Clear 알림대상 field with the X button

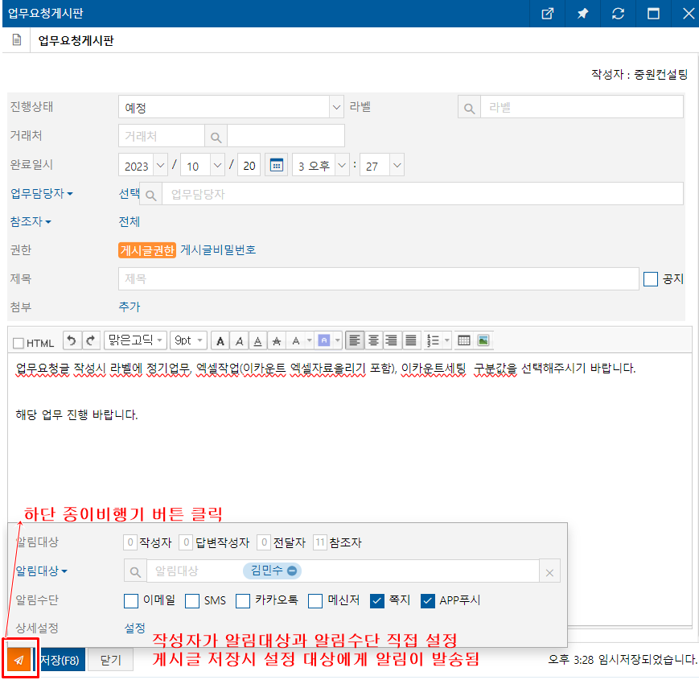coord(549,572)
